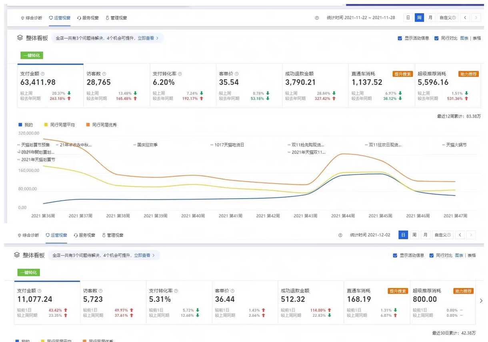Click help icon beside 支付转化率 in top panel
This screenshot has height=342, width=488.
click(x=180, y=74)
